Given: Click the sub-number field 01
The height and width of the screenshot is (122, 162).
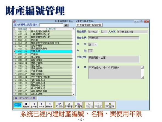Looking at the screenshot, I should (x=104, y=32).
